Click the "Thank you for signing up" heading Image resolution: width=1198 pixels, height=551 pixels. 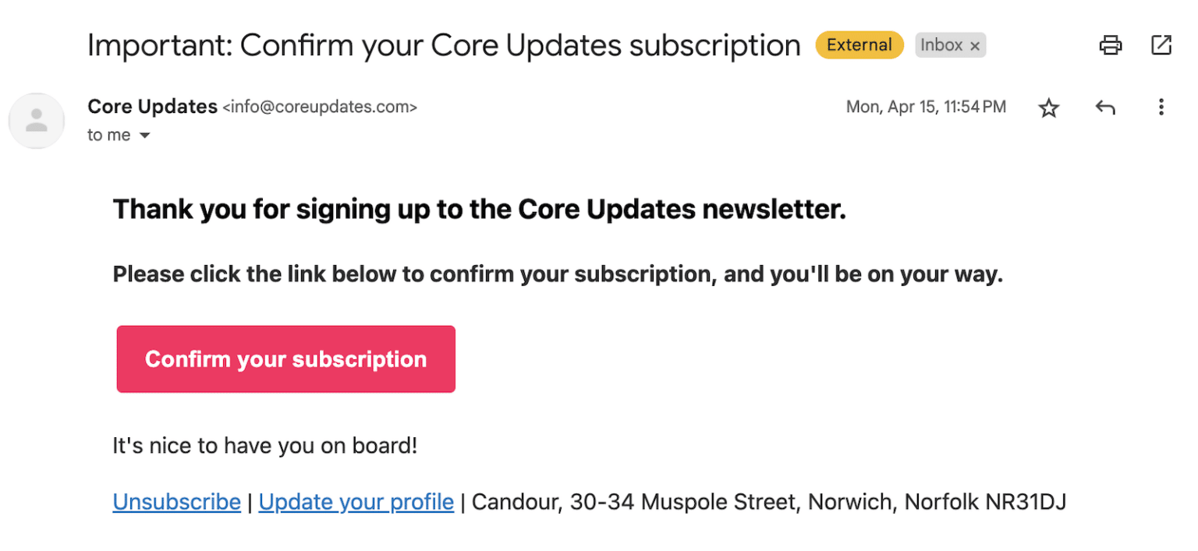pos(479,210)
